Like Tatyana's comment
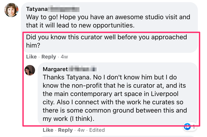This screenshot has height=137, width=207. 31,57
